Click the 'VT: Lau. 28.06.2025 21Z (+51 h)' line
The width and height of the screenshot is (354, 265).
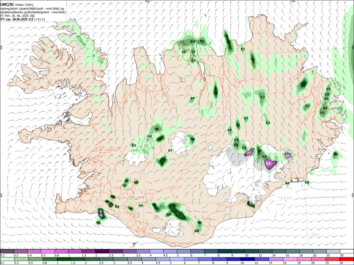point(22,19)
